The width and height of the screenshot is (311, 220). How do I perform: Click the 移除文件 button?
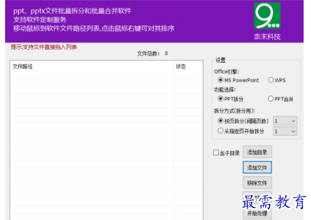tap(257, 183)
